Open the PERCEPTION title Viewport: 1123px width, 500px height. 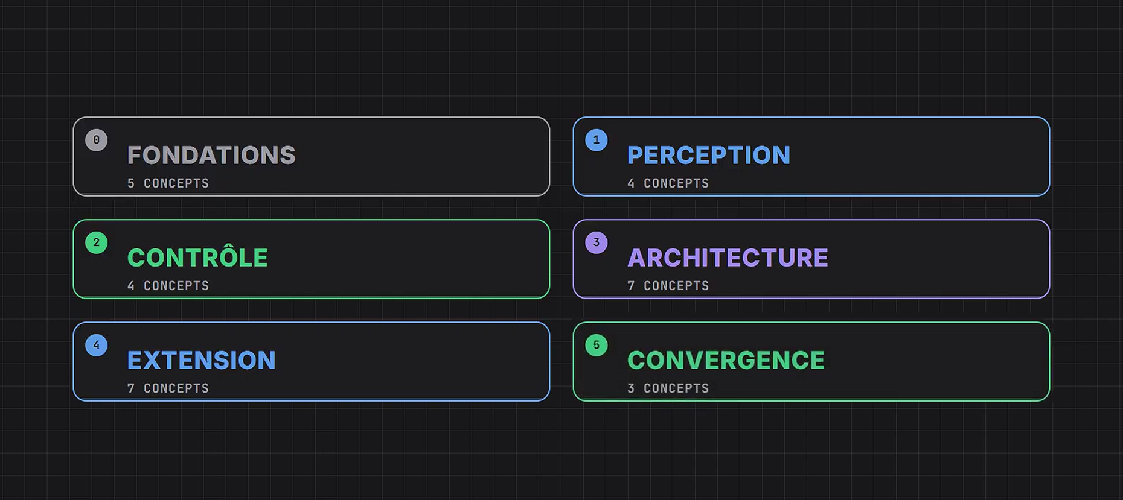tap(709, 156)
